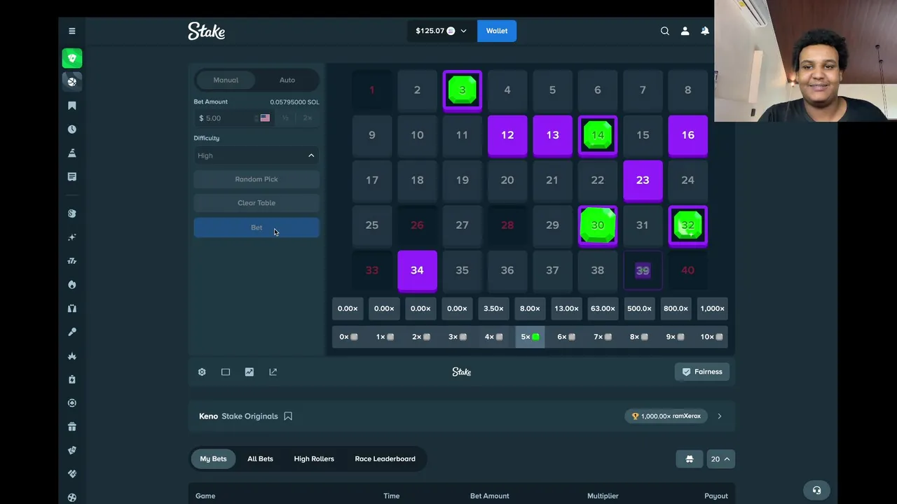The height and width of the screenshot is (504, 897).
Task: Open the user account icon
Action: click(x=685, y=31)
